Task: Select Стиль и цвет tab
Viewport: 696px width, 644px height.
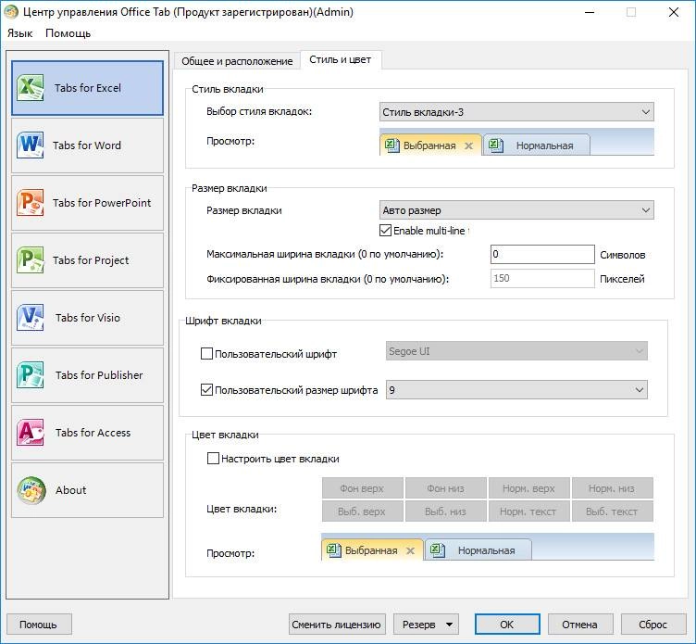Action: (x=340, y=59)
